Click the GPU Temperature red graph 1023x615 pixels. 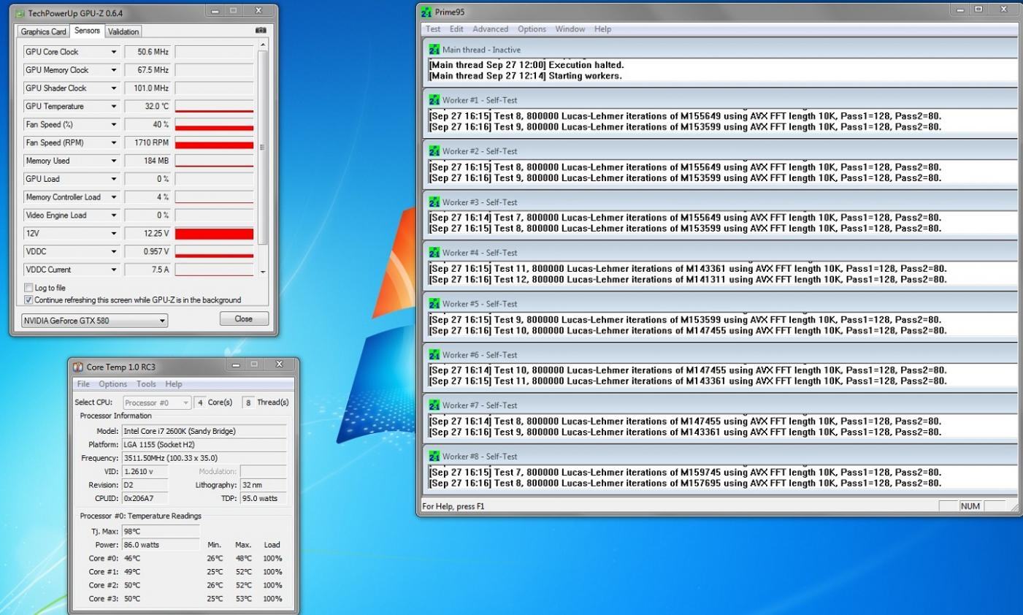click(214, 107)
